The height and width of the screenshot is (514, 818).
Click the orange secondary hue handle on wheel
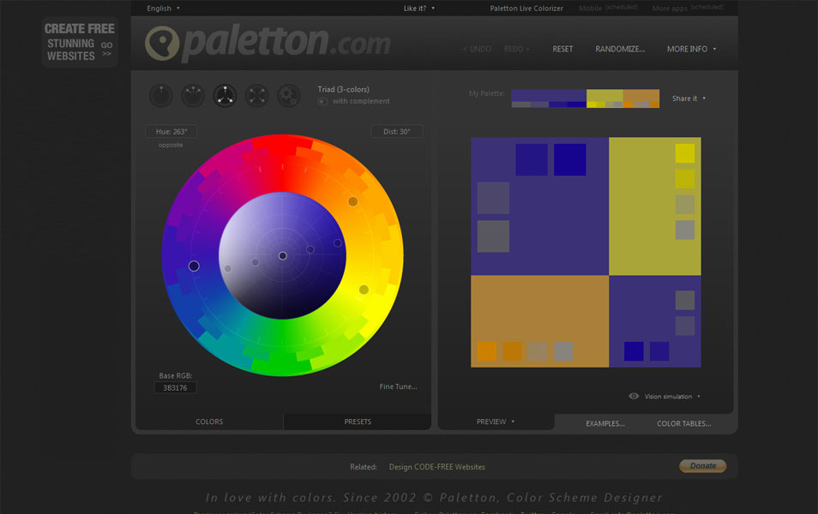click(353, 201)
